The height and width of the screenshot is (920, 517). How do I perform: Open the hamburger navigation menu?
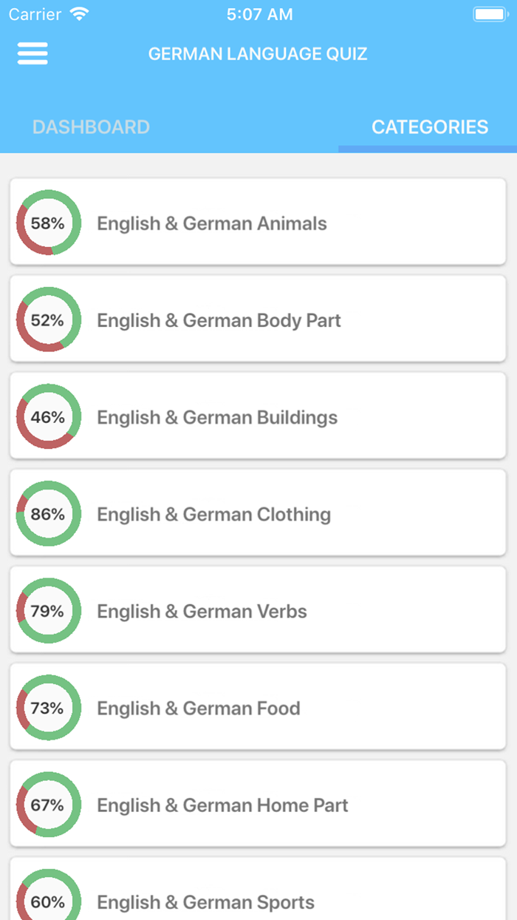click(x=32, y=53)
